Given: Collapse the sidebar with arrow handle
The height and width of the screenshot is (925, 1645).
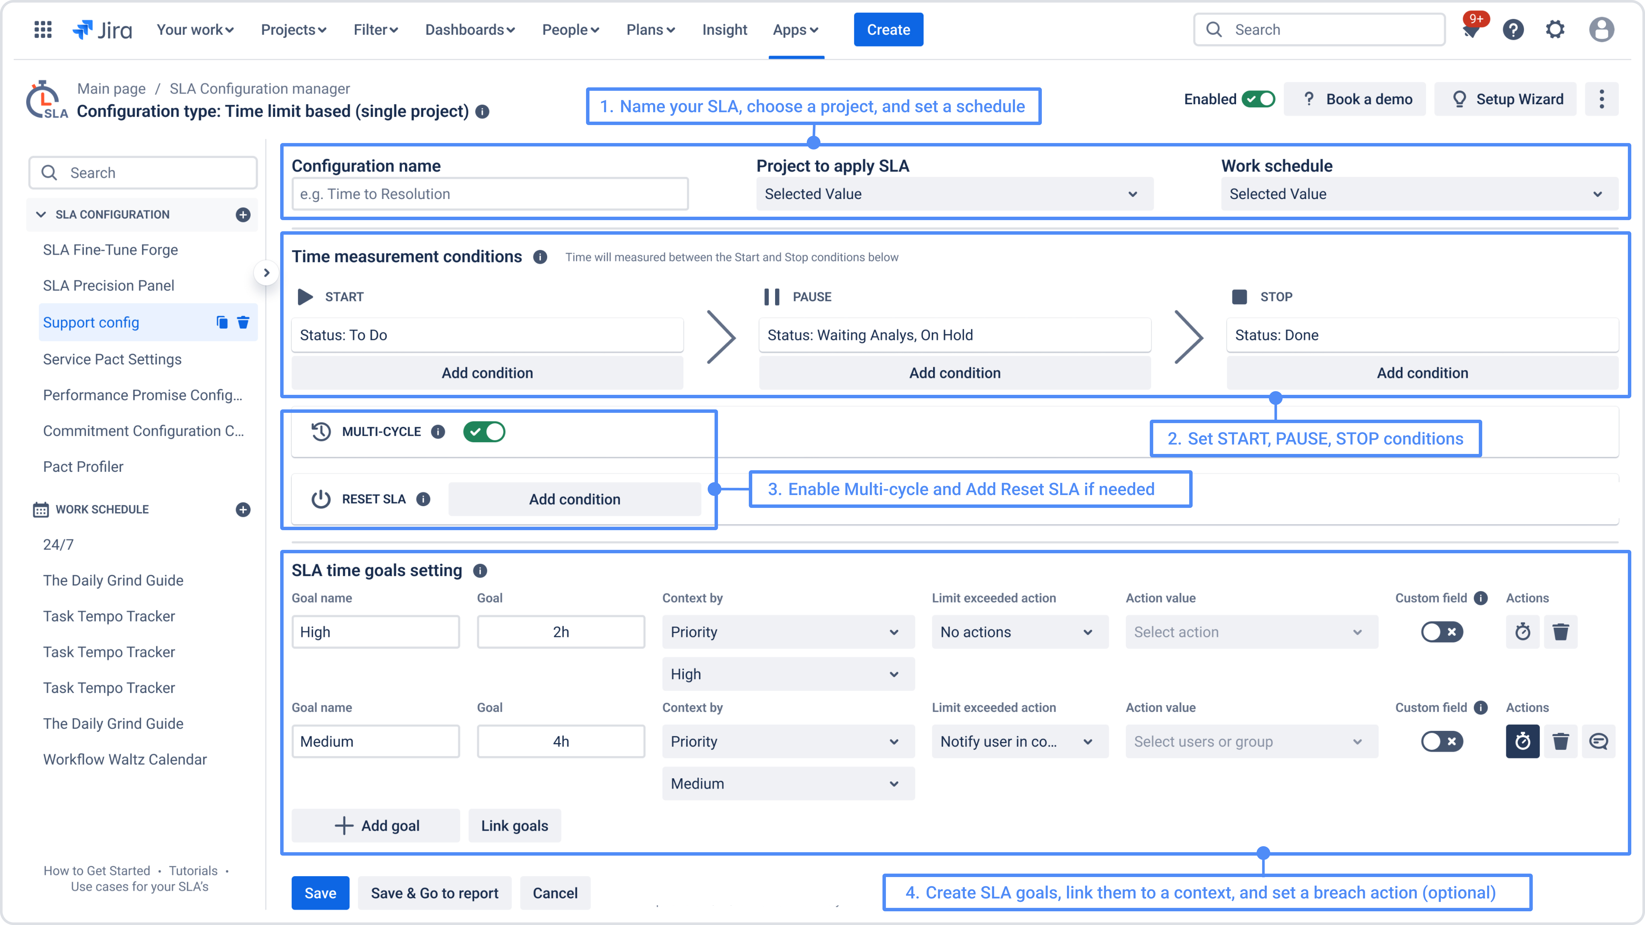Looking at the screenshot, I should [266, 273].
